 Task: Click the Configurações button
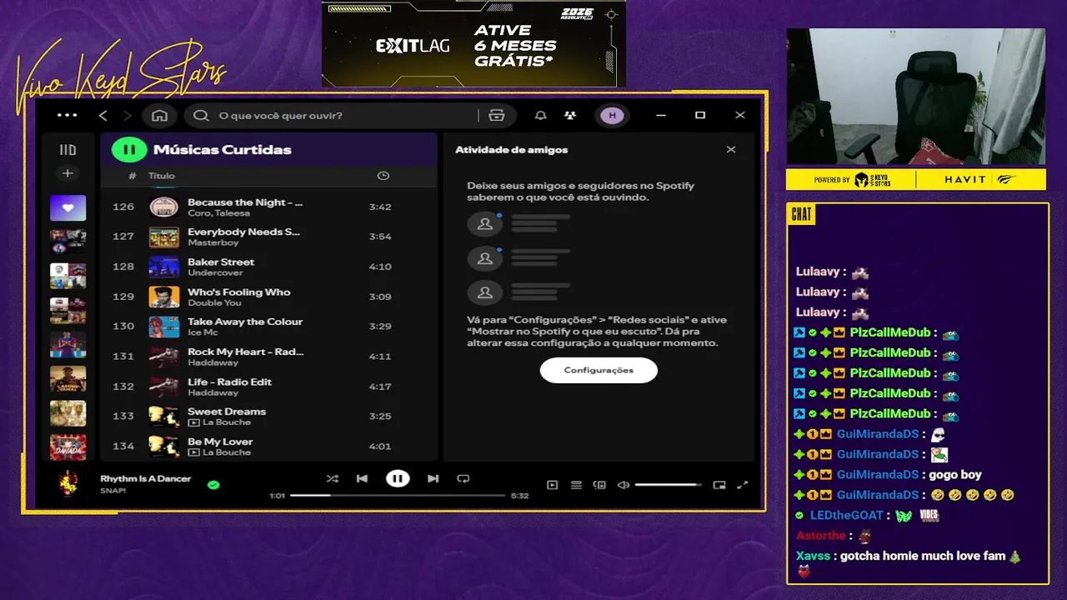coord(599,370)
